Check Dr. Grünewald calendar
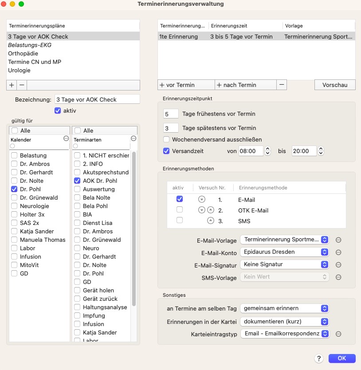This screenshot has width=361, height=370. pyautogui.click(x=14, y=197)
